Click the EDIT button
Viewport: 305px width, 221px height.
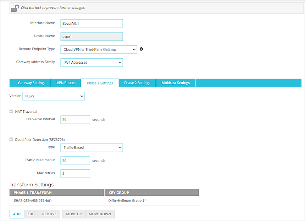[x=31, y=214]
